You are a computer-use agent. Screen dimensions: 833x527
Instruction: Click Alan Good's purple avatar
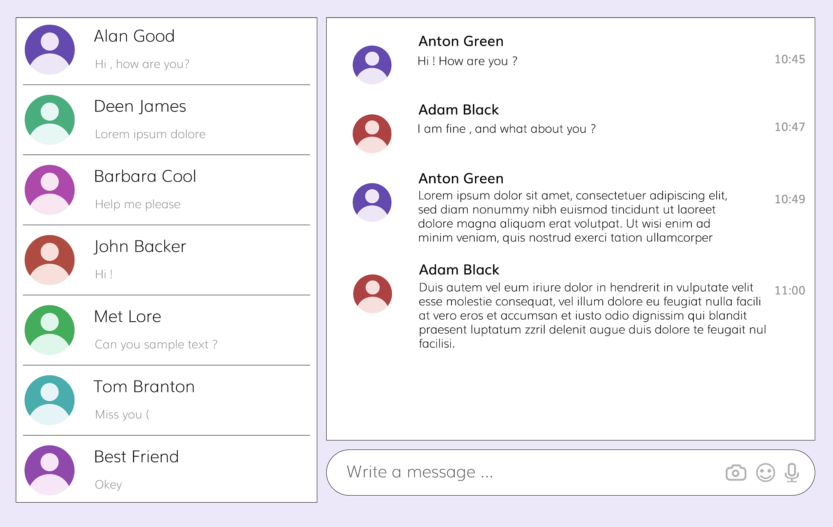pyautogui.click(x=50, y=50)
